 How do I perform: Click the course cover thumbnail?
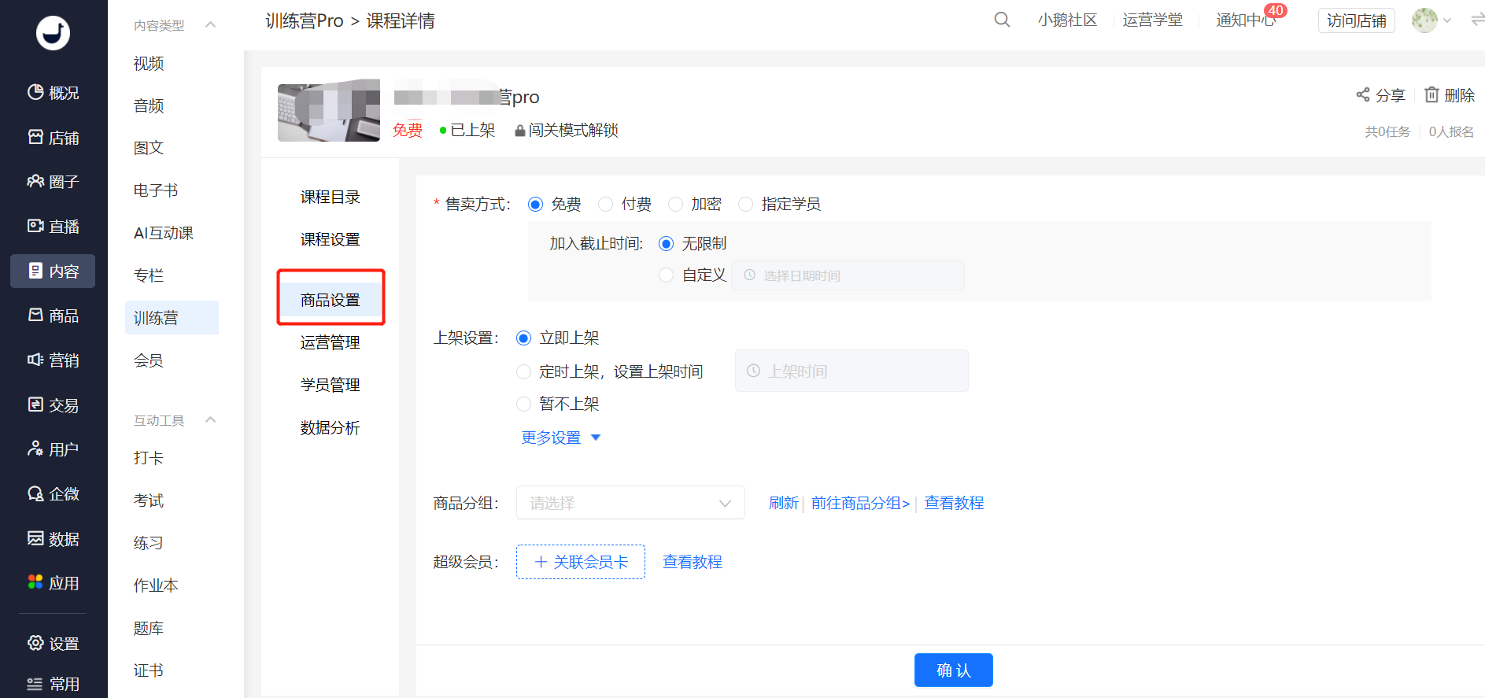(329, 110)
